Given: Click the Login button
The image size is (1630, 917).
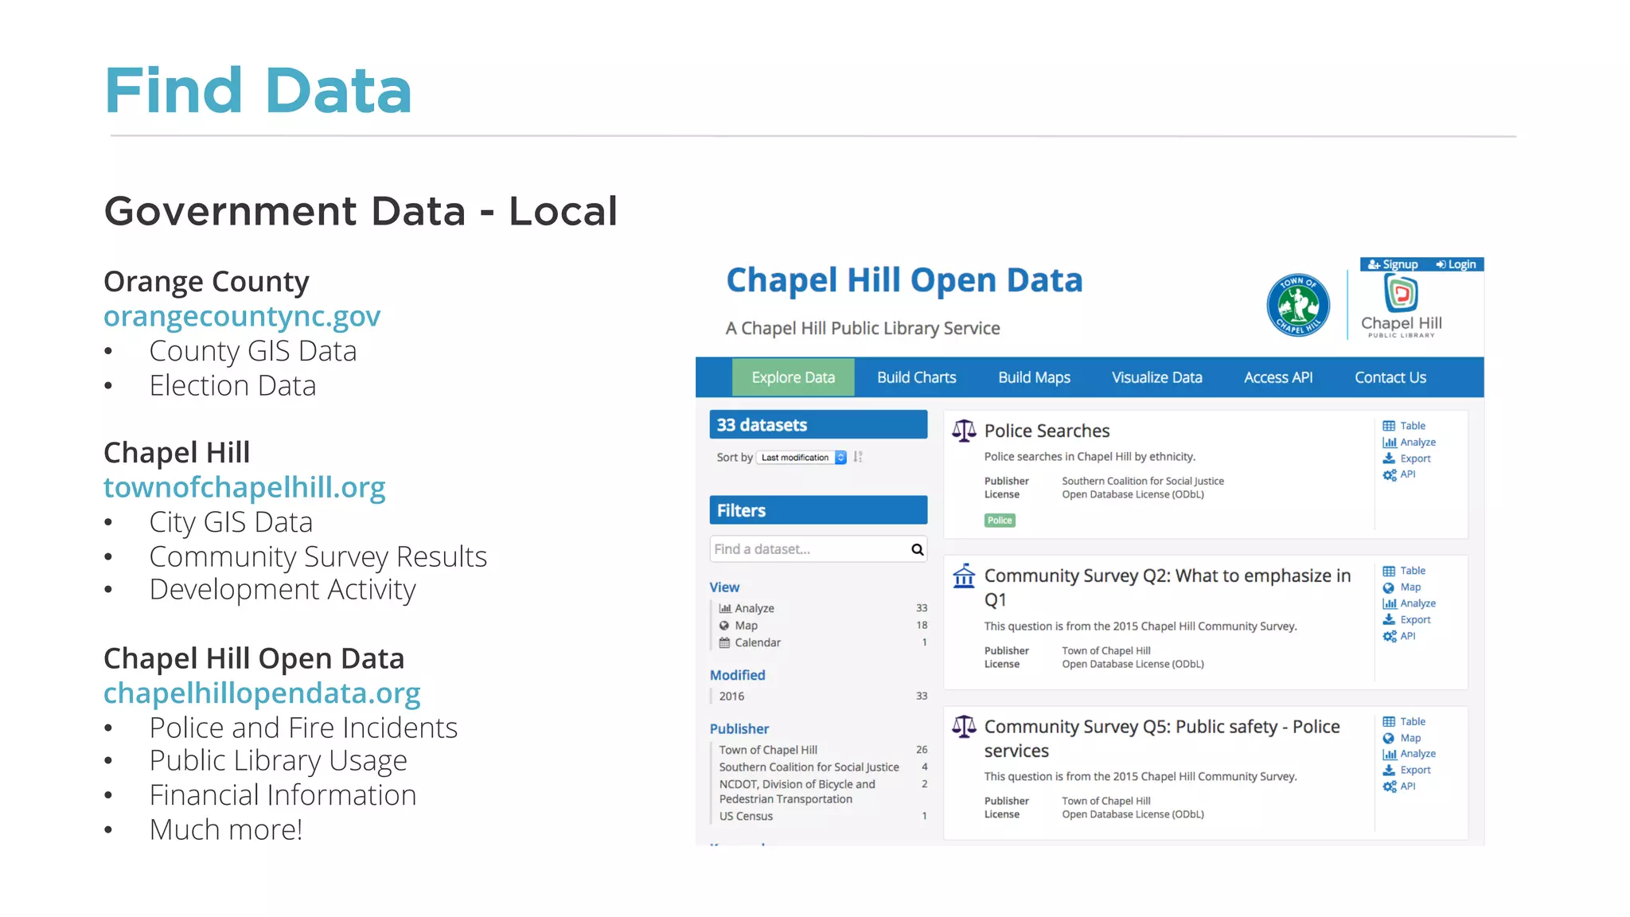Looking at the screenshot, I should 1456,264.
